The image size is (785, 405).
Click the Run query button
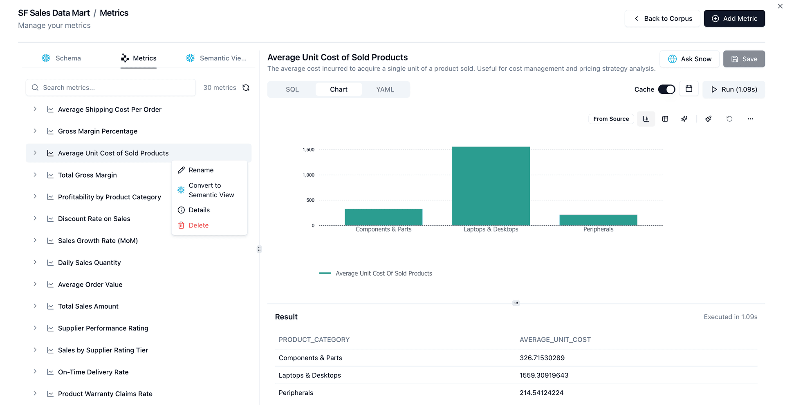[x=734, y=89]
